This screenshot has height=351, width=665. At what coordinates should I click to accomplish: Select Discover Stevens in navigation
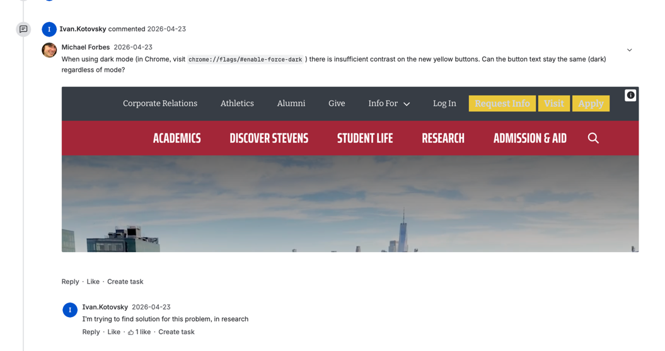[269, 138]
